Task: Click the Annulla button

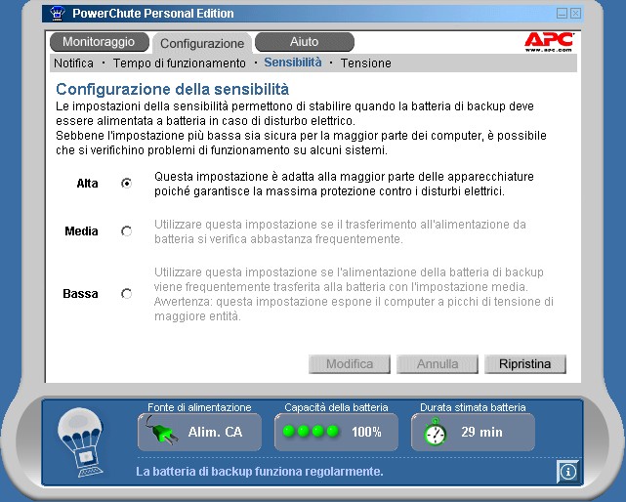Action: pyautogui.click(x=438, y=364)
